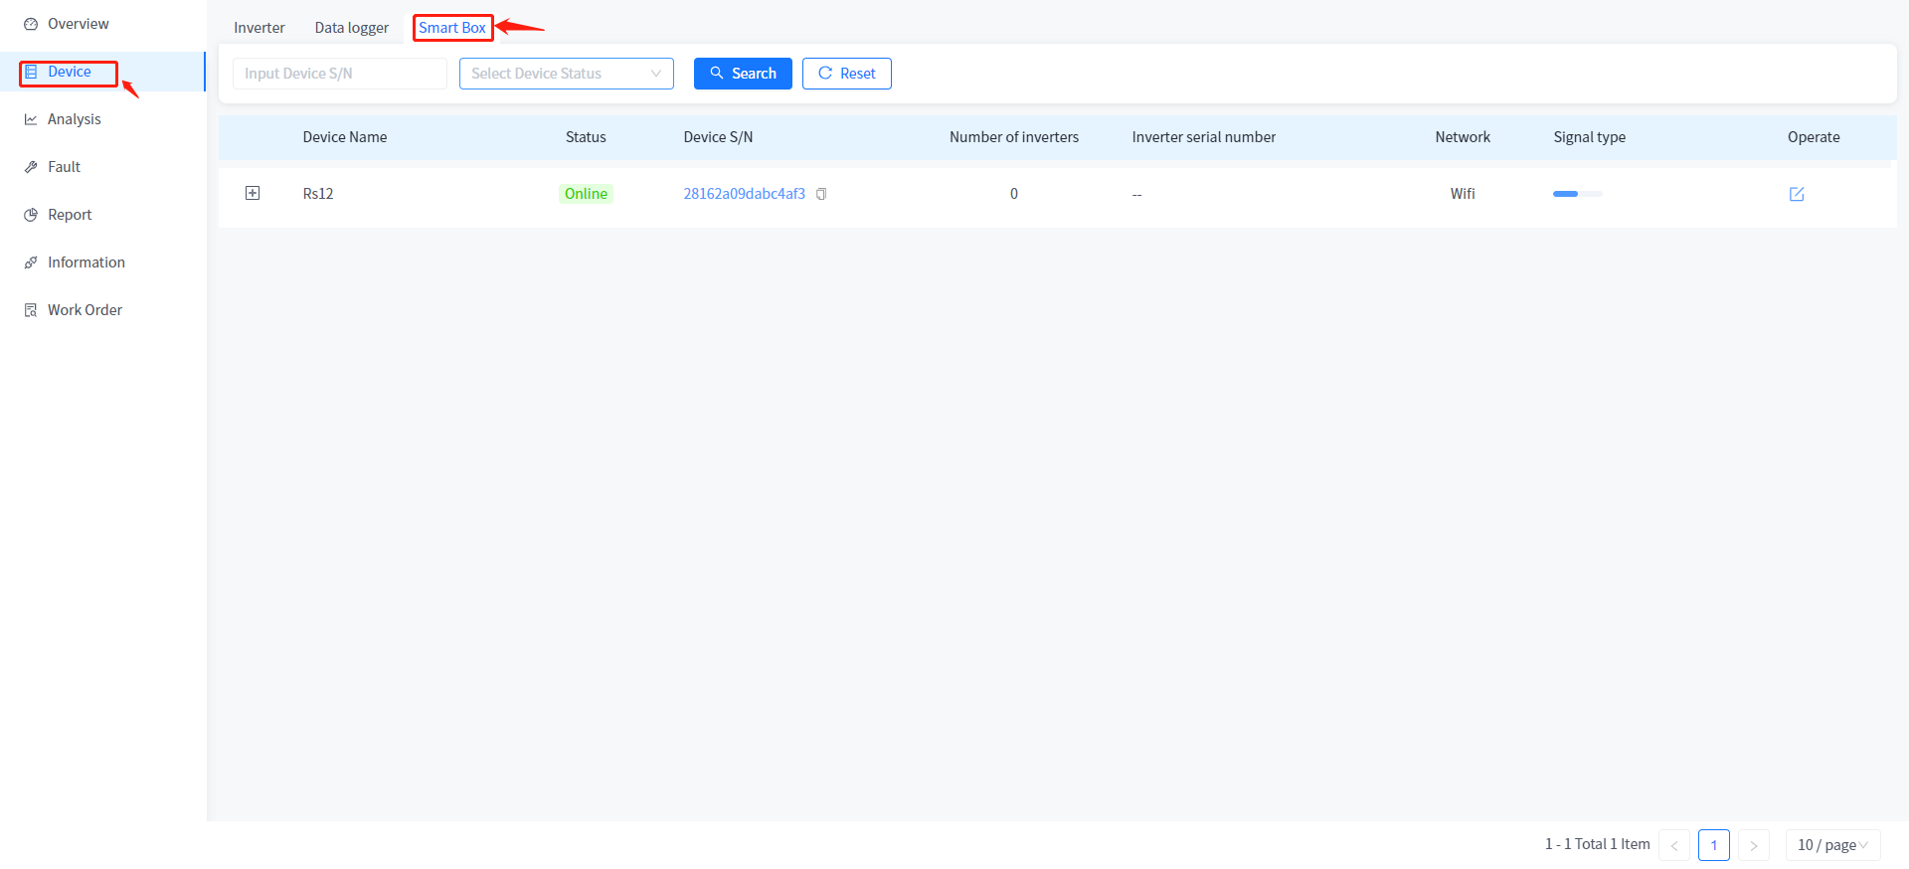Open the 10 / page size dropdown
Screen dimensions: 1909x869
(x=1831, y=845)
